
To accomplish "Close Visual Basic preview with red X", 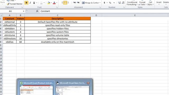I will [x=88, y=83].
